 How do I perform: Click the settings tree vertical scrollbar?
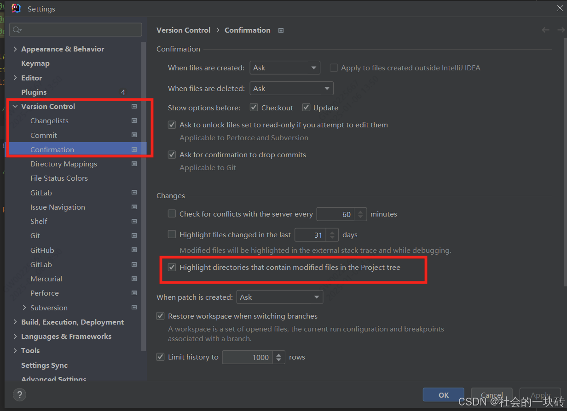click(x=144, y=197)
